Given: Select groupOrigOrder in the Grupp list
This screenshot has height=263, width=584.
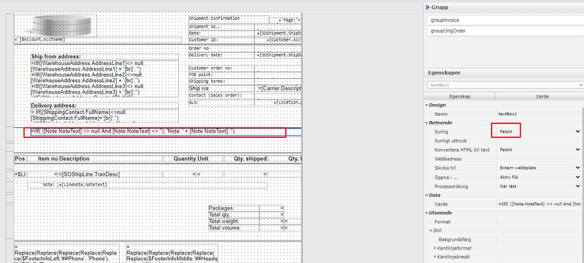Looking at the screenshot, I should coord(506,31).
